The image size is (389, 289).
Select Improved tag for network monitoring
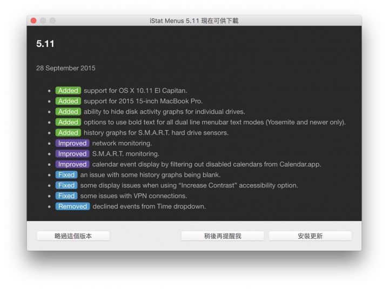tap(72, 143)
